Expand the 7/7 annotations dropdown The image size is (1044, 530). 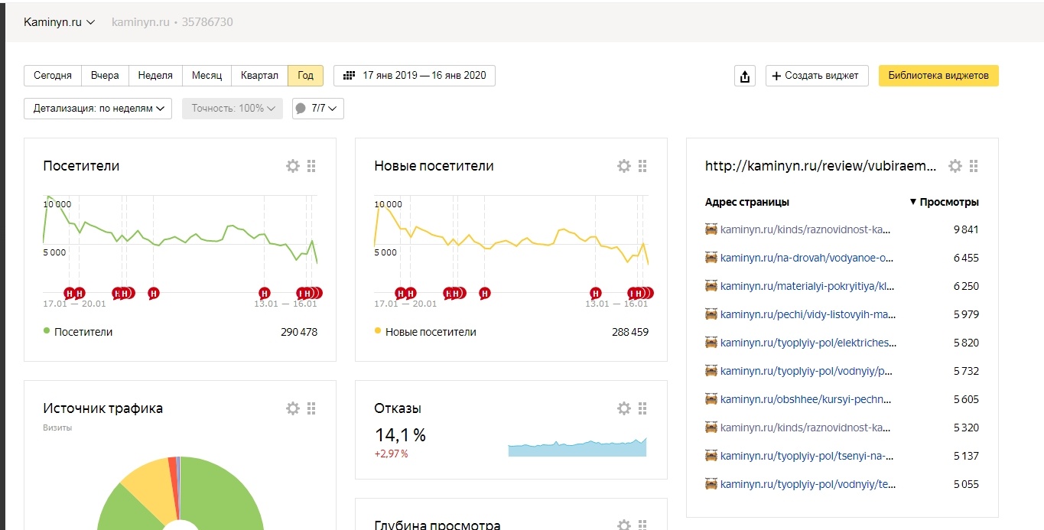pyautogui.click(x=318, y=109)
